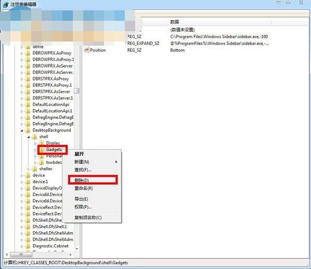Click the Gadgets folder icon
Image resolution: width=311 pixels, height=269 pixels.
coord(42,150)
